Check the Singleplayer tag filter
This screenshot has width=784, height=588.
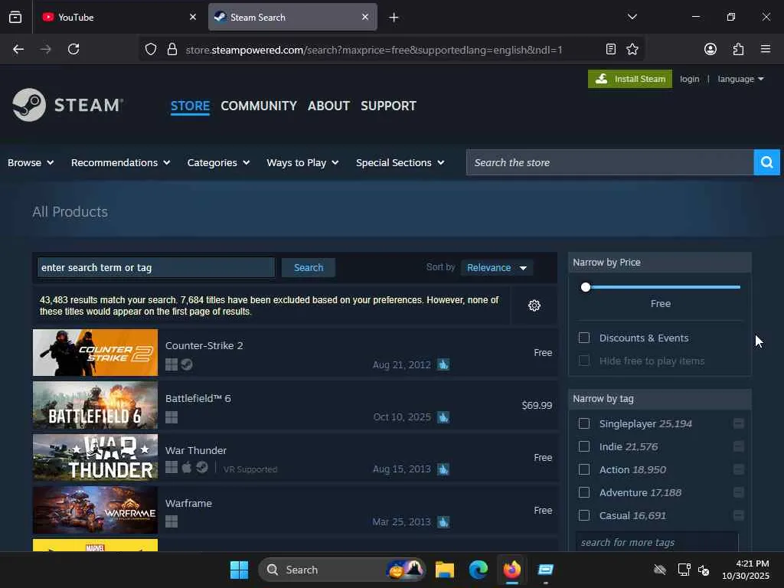584,423
